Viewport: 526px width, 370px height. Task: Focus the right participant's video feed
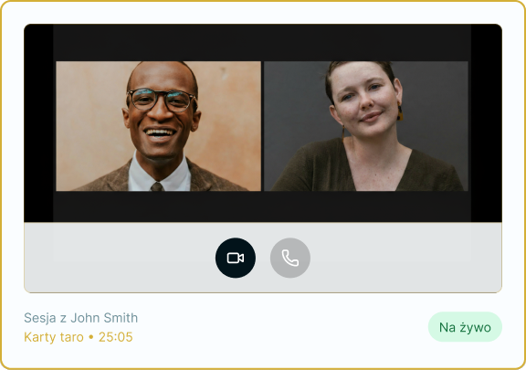pyautogui.click(x=366, y=126)
